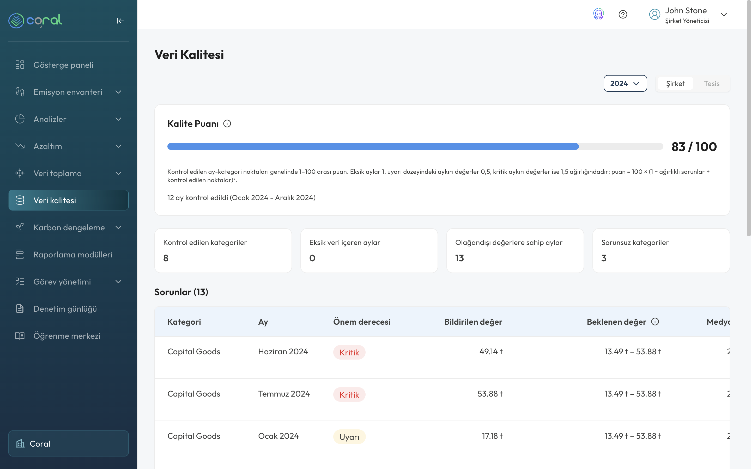Image resolution: width=751 pixels, height=469 pixels.
Task: Open Raporlama modülleri
Action: (x=69, y=254)
